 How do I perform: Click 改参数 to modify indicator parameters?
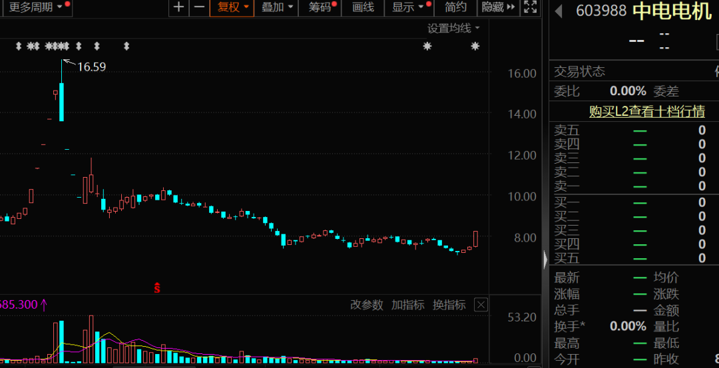367,305
